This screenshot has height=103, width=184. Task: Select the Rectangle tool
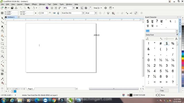(2, 43)
